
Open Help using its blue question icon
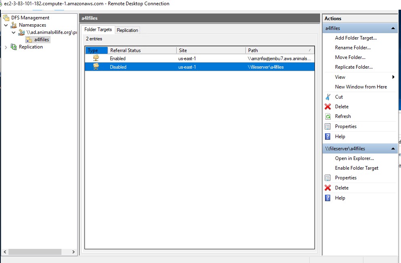click(x=328, y=136)
